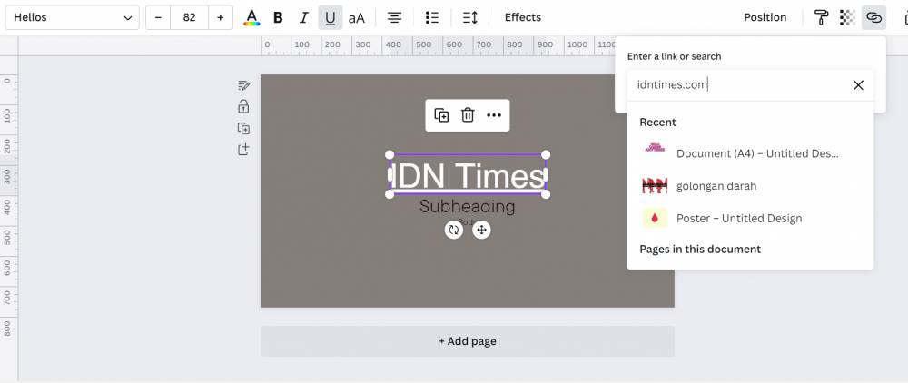Clear the link field with X
The height and width of the screenshot is (383, 908).
[x=858, y=85]
